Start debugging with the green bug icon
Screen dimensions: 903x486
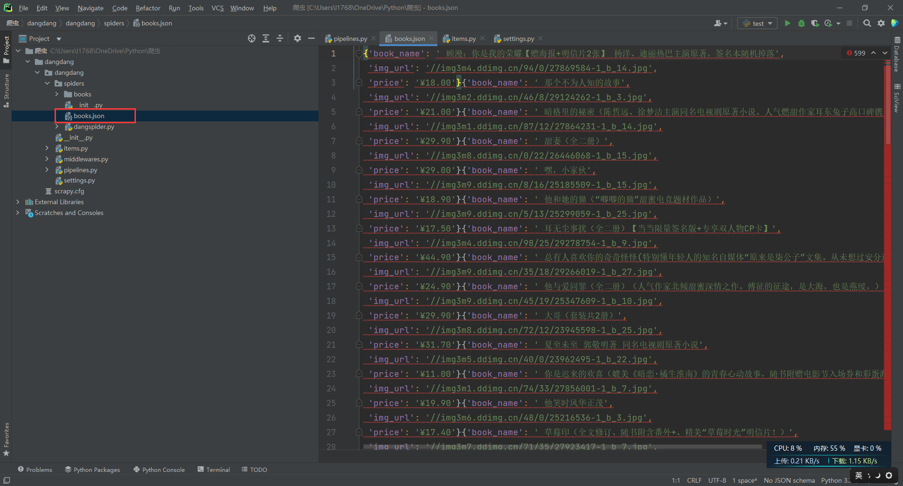click(801, 23)
